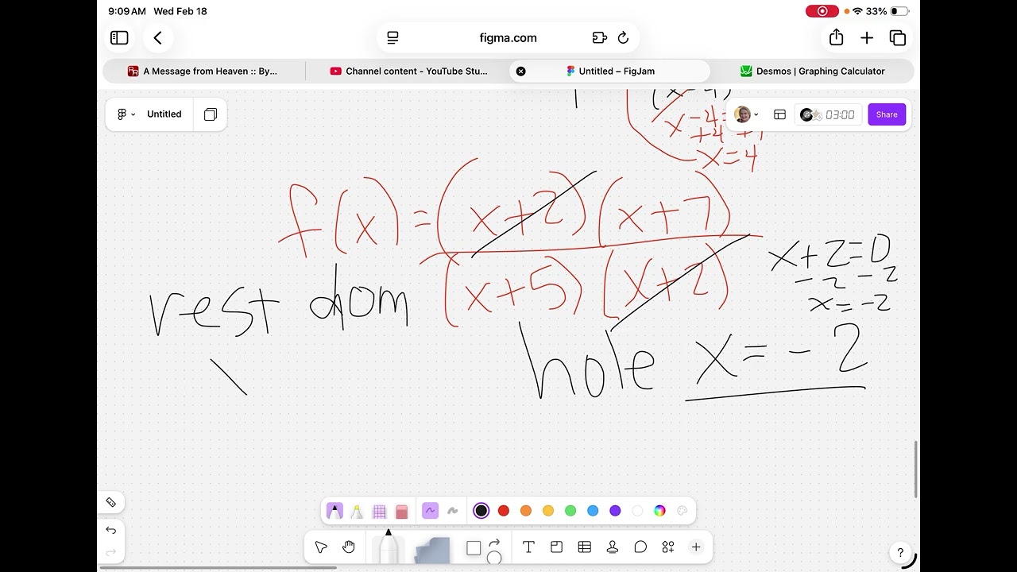1017x572 pixels.
Task: Click the Share button
Action: pyautogui.click(x=887, y=114)
